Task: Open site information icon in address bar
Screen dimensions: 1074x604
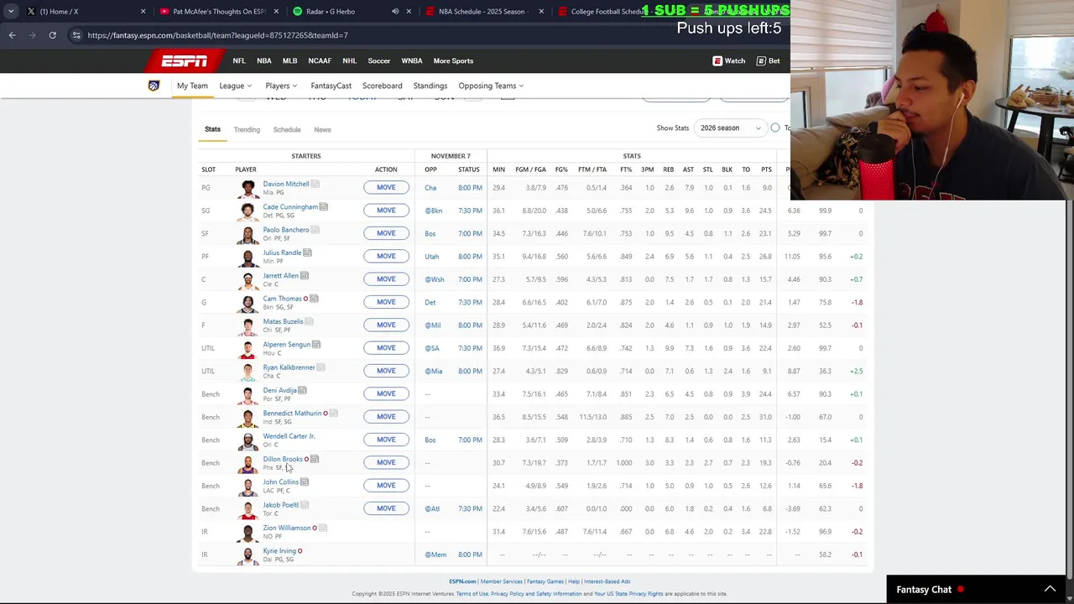Action: 76,35
